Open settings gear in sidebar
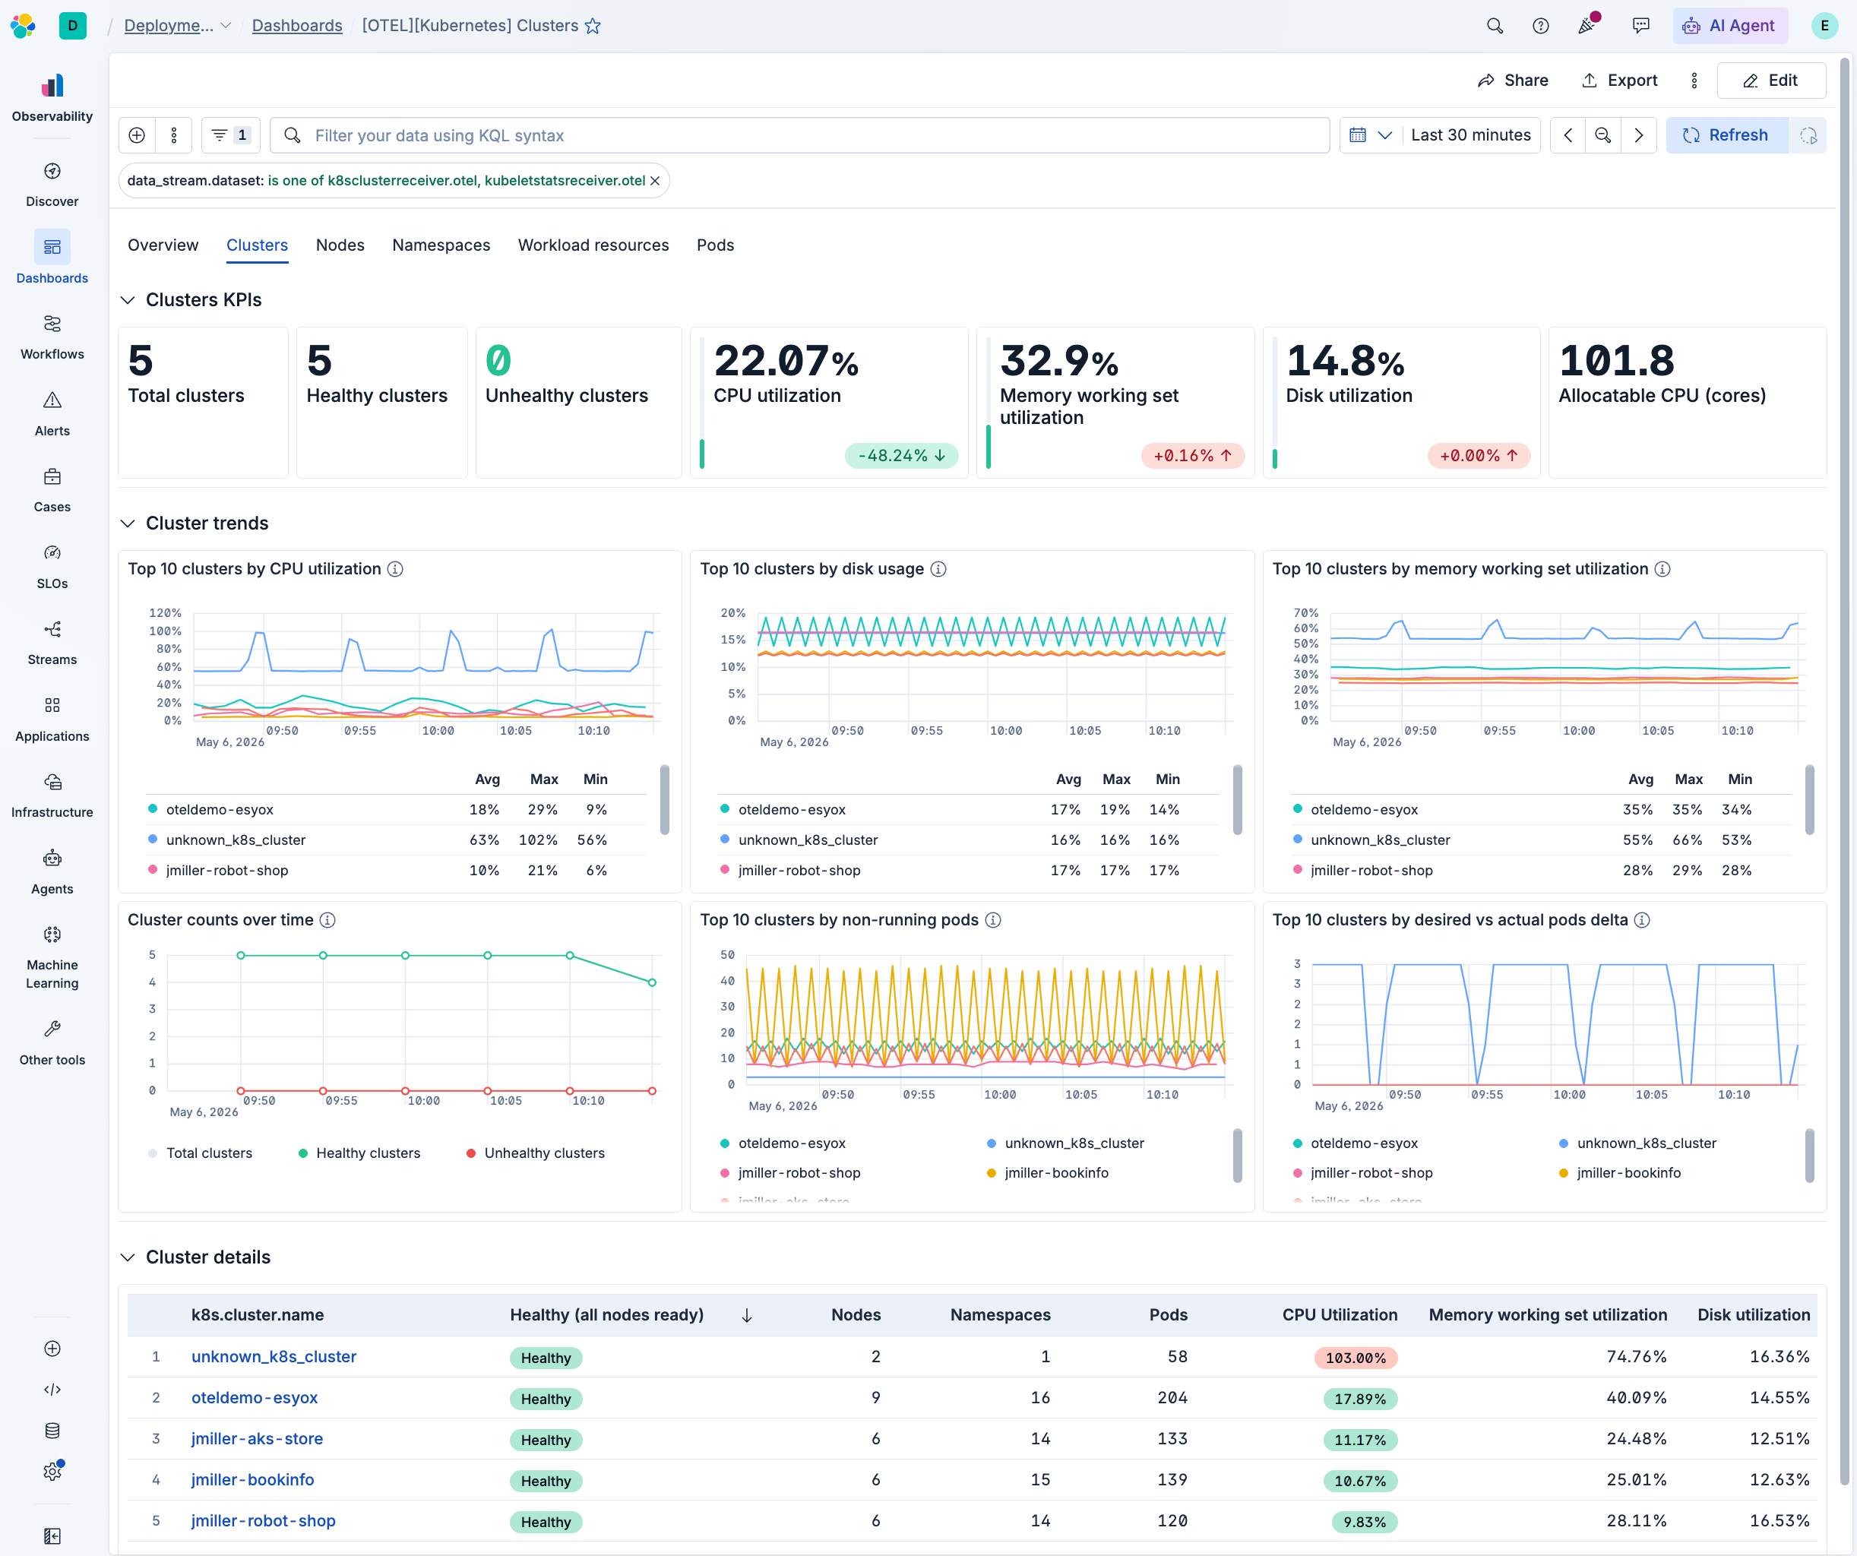The image size is (1857, 1556). pyautogui.click(x=52, y=1471)
